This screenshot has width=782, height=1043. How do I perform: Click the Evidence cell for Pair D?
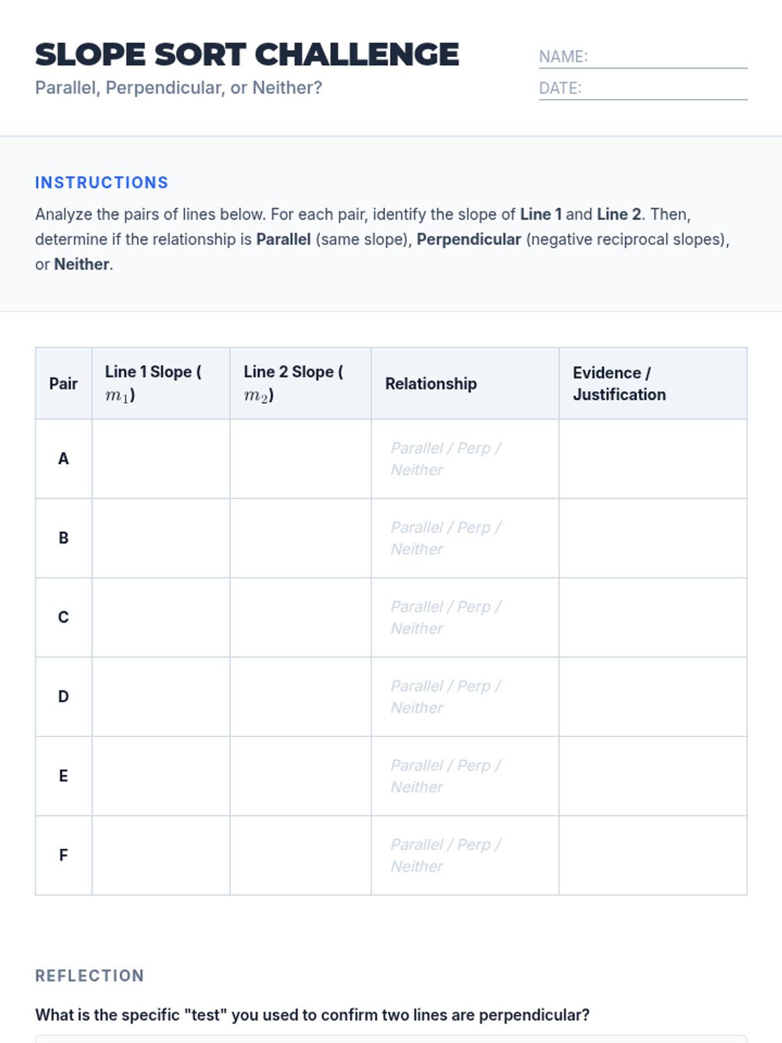tap(652, 697)
